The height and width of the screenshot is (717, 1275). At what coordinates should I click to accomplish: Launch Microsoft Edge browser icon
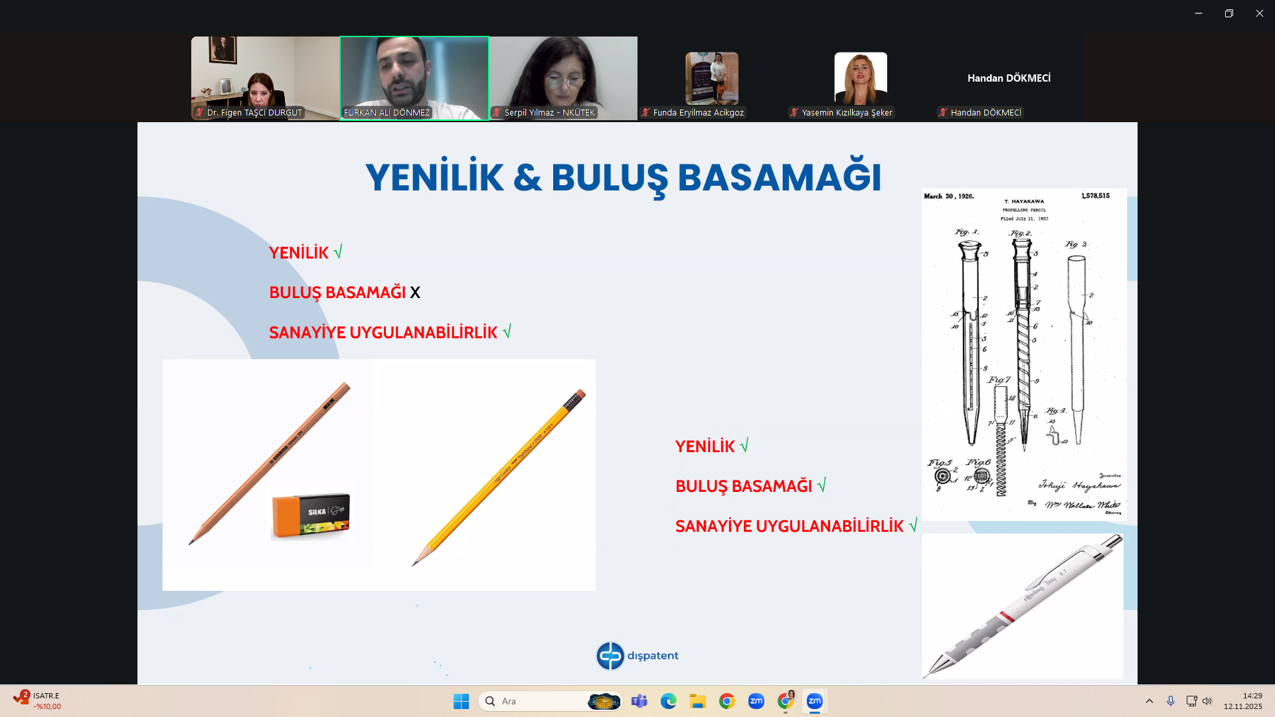point(668,701)
